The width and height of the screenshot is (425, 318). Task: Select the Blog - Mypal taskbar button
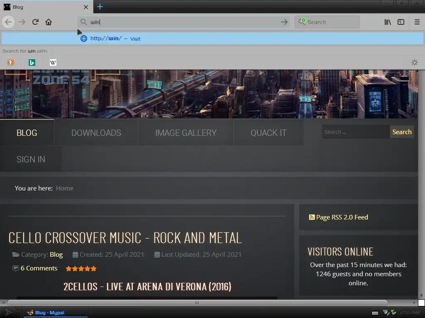55,313
